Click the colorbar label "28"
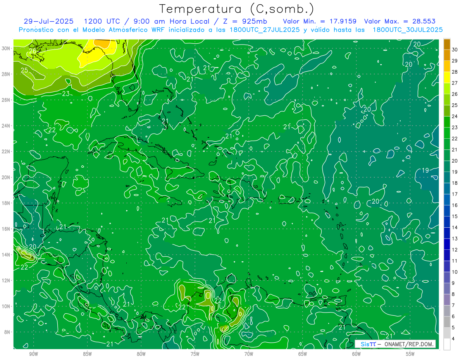465x359 pixels. (x=455, y=72)
